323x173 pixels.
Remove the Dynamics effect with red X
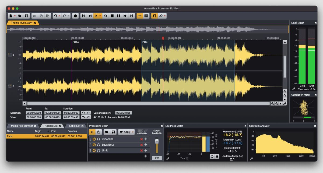pyautogui.click(x=142, y=139)
